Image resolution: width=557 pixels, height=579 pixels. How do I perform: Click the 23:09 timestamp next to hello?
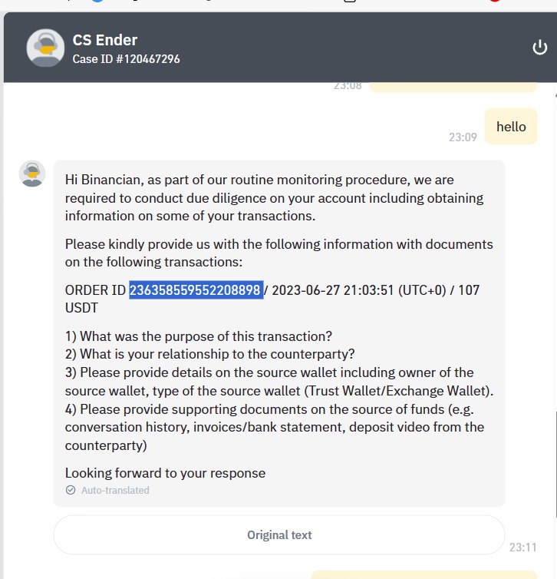point(463,137)
